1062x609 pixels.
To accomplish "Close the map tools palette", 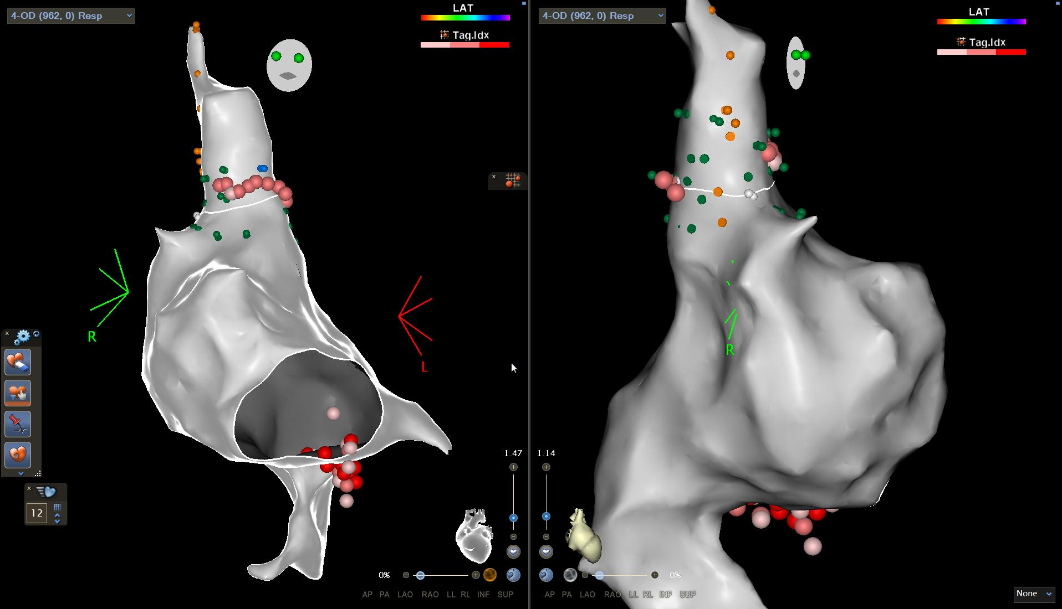I will coord(7,333).
